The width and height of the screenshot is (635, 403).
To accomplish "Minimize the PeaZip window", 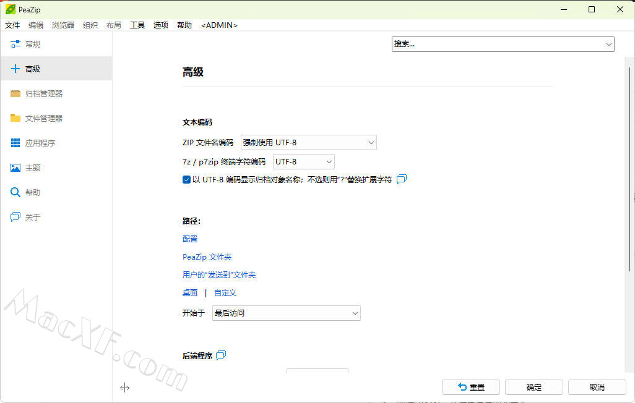I will (x=564, y=9).
